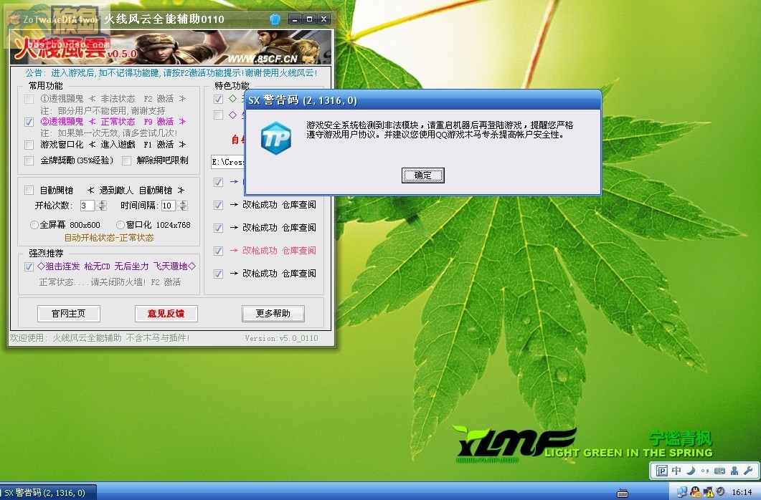This screenshot has width=761, height=500.
Task: Click the 公告 announcement text line
Action: click(x=171, y=73)
